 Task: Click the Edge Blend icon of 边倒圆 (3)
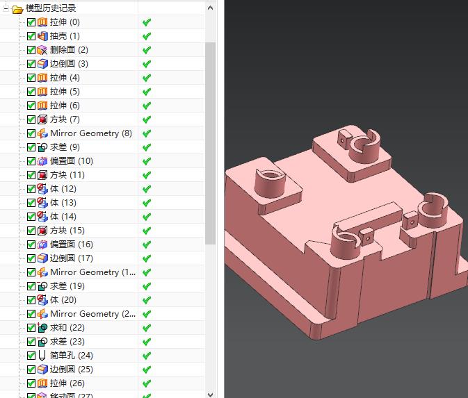tap(42, 64)
